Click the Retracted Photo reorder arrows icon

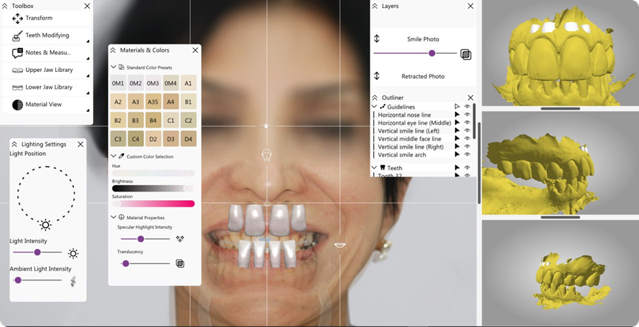[377, 76]
